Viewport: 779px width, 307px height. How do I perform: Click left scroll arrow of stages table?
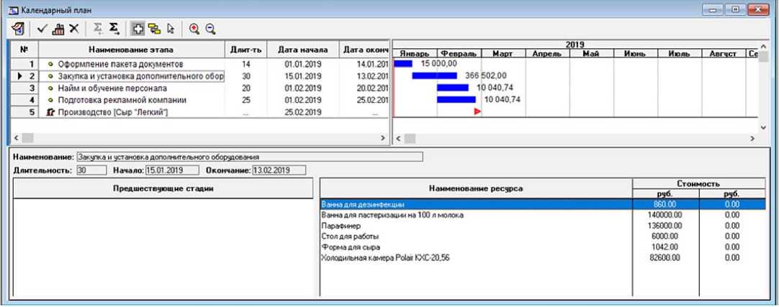tap(15, 138)
